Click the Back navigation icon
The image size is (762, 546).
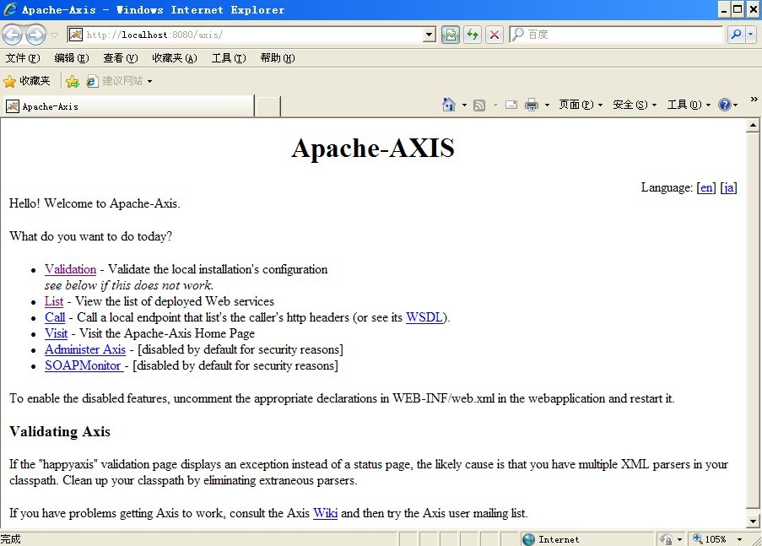[x=13, y=34]
